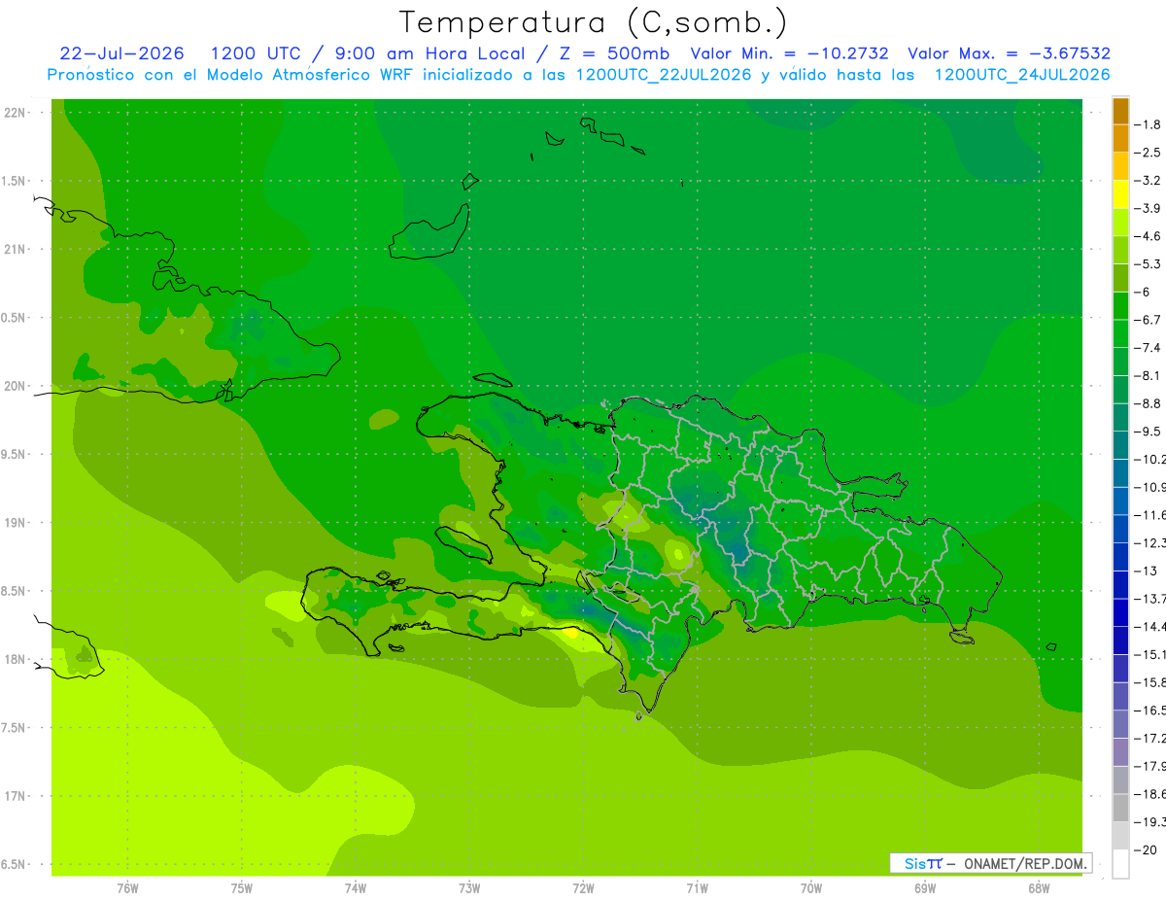Click the '-3.2' legend value
The image size is (1166, 901).
point(1149,181)
